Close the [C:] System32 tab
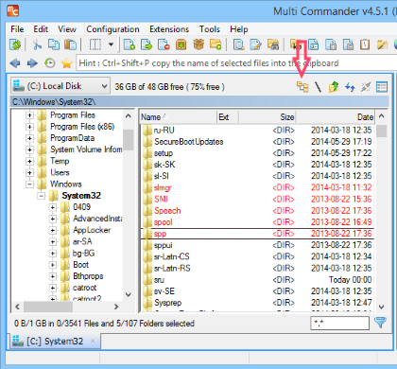The image size is (397, 369). pos(93,341)
